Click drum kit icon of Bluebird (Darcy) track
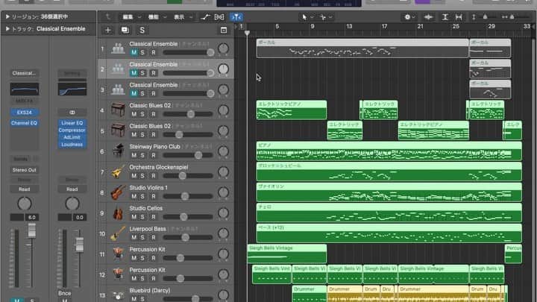The width and height of the screenshot is (537, 302). pos(118,295)
